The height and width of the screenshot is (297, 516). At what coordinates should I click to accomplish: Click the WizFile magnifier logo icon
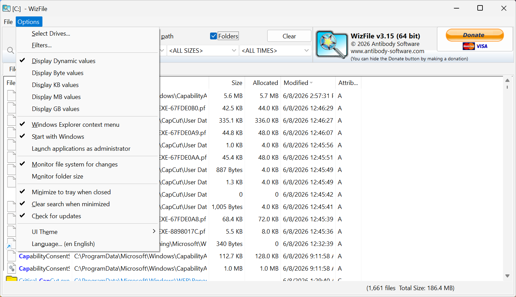click(332, 45)
